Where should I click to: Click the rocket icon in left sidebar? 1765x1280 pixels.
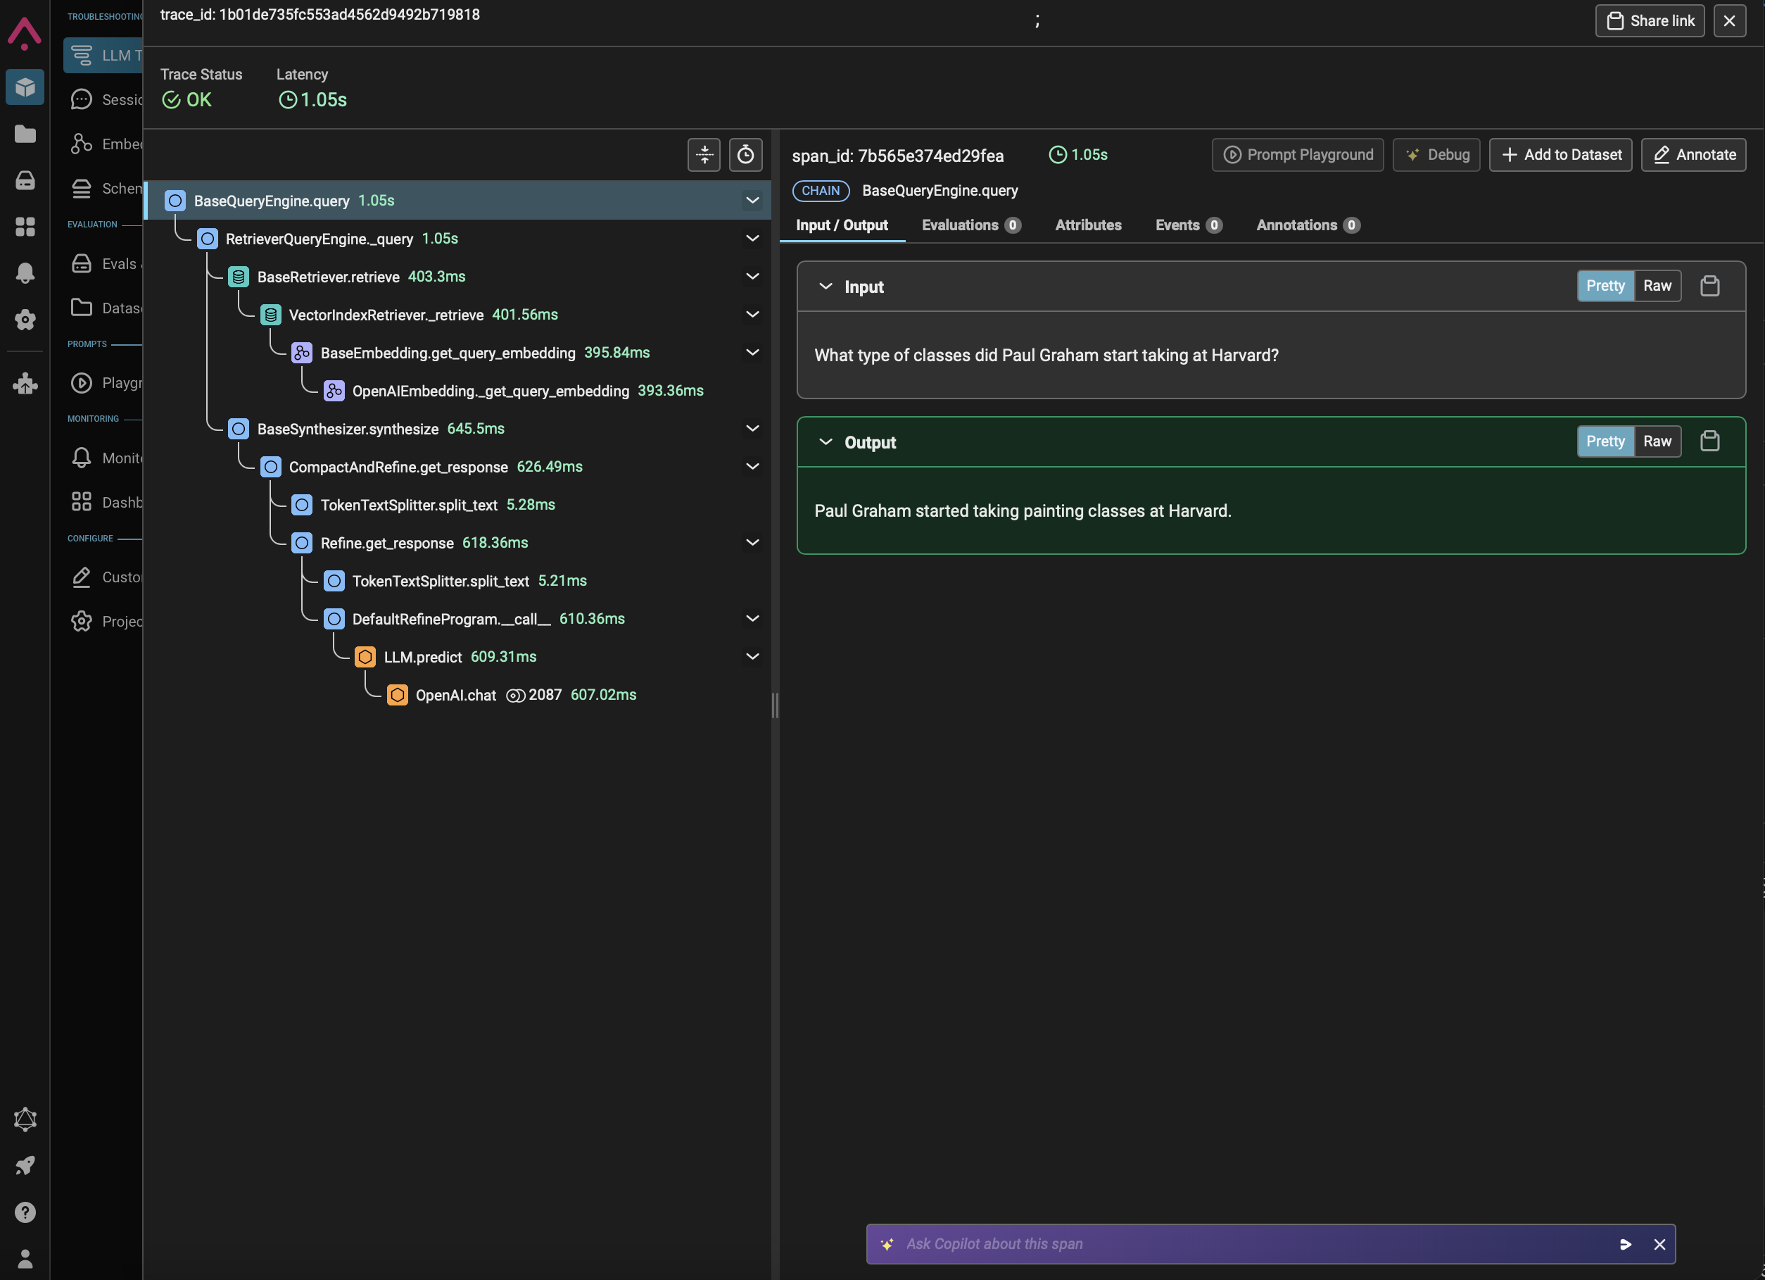tap(25, 1165)
